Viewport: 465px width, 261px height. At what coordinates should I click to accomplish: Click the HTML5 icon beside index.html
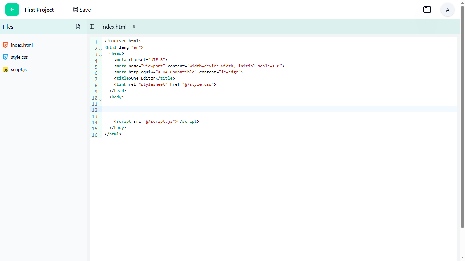(x=5, y=45)
